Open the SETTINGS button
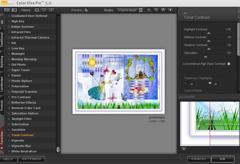The height and width of the screenshot is (164, 240). click(32, 159)
